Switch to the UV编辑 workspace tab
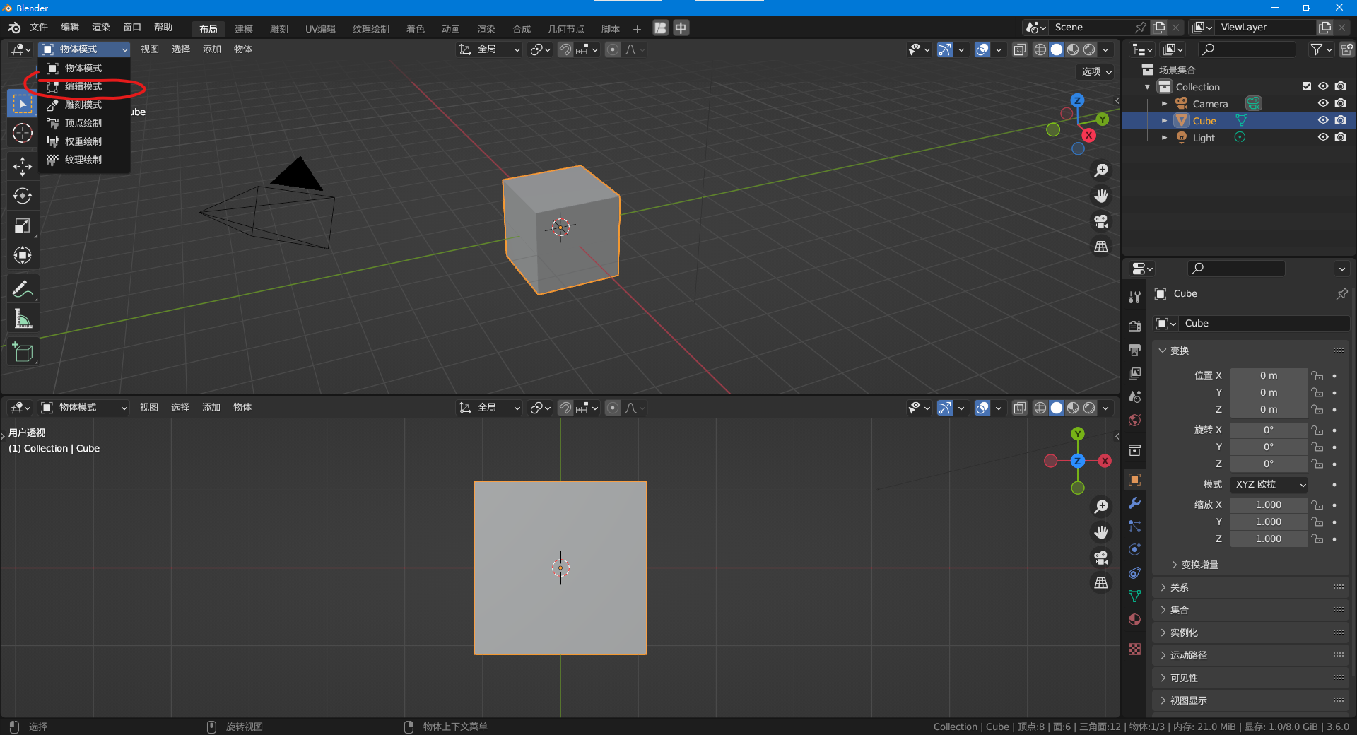This screenshot has height=735, width=1357. pyautogui.click(x=320, y=29)
